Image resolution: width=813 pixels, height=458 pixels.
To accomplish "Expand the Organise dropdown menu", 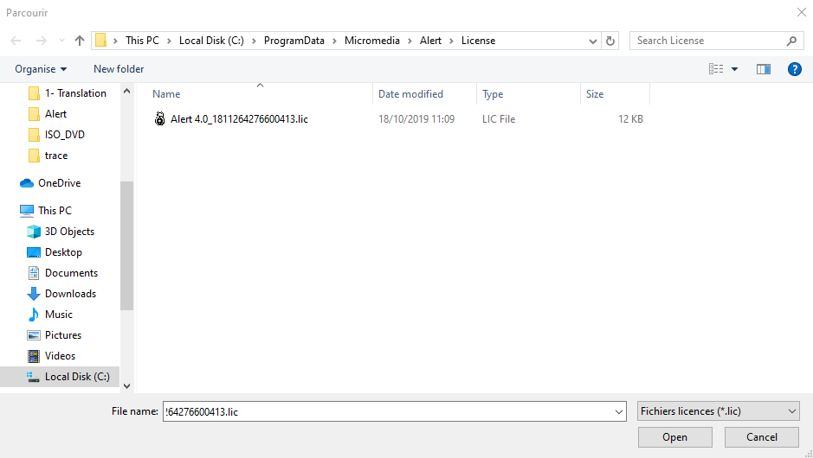I will pos(41,69).
